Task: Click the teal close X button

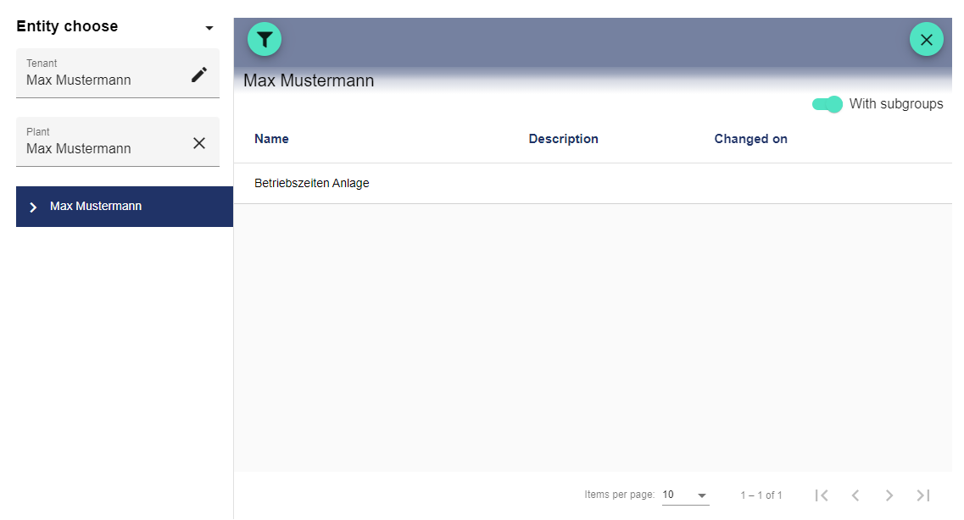Action: (x=926, y=39)
